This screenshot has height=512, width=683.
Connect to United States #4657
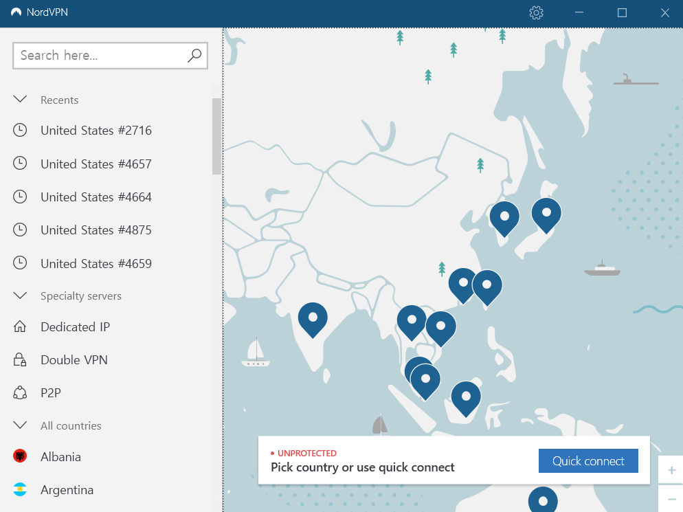96,164
